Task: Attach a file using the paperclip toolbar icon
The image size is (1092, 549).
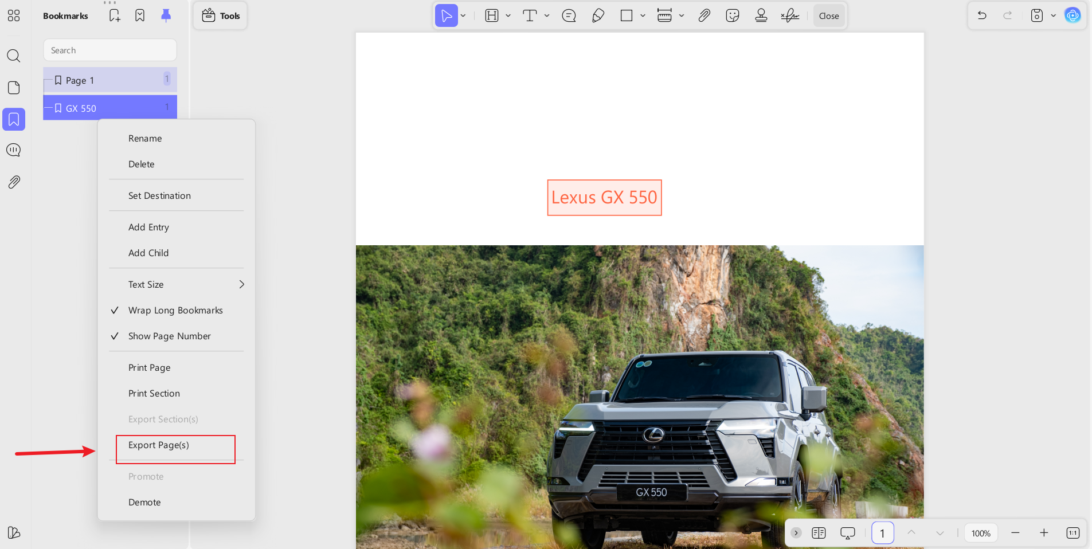Action: click(703, 15)
